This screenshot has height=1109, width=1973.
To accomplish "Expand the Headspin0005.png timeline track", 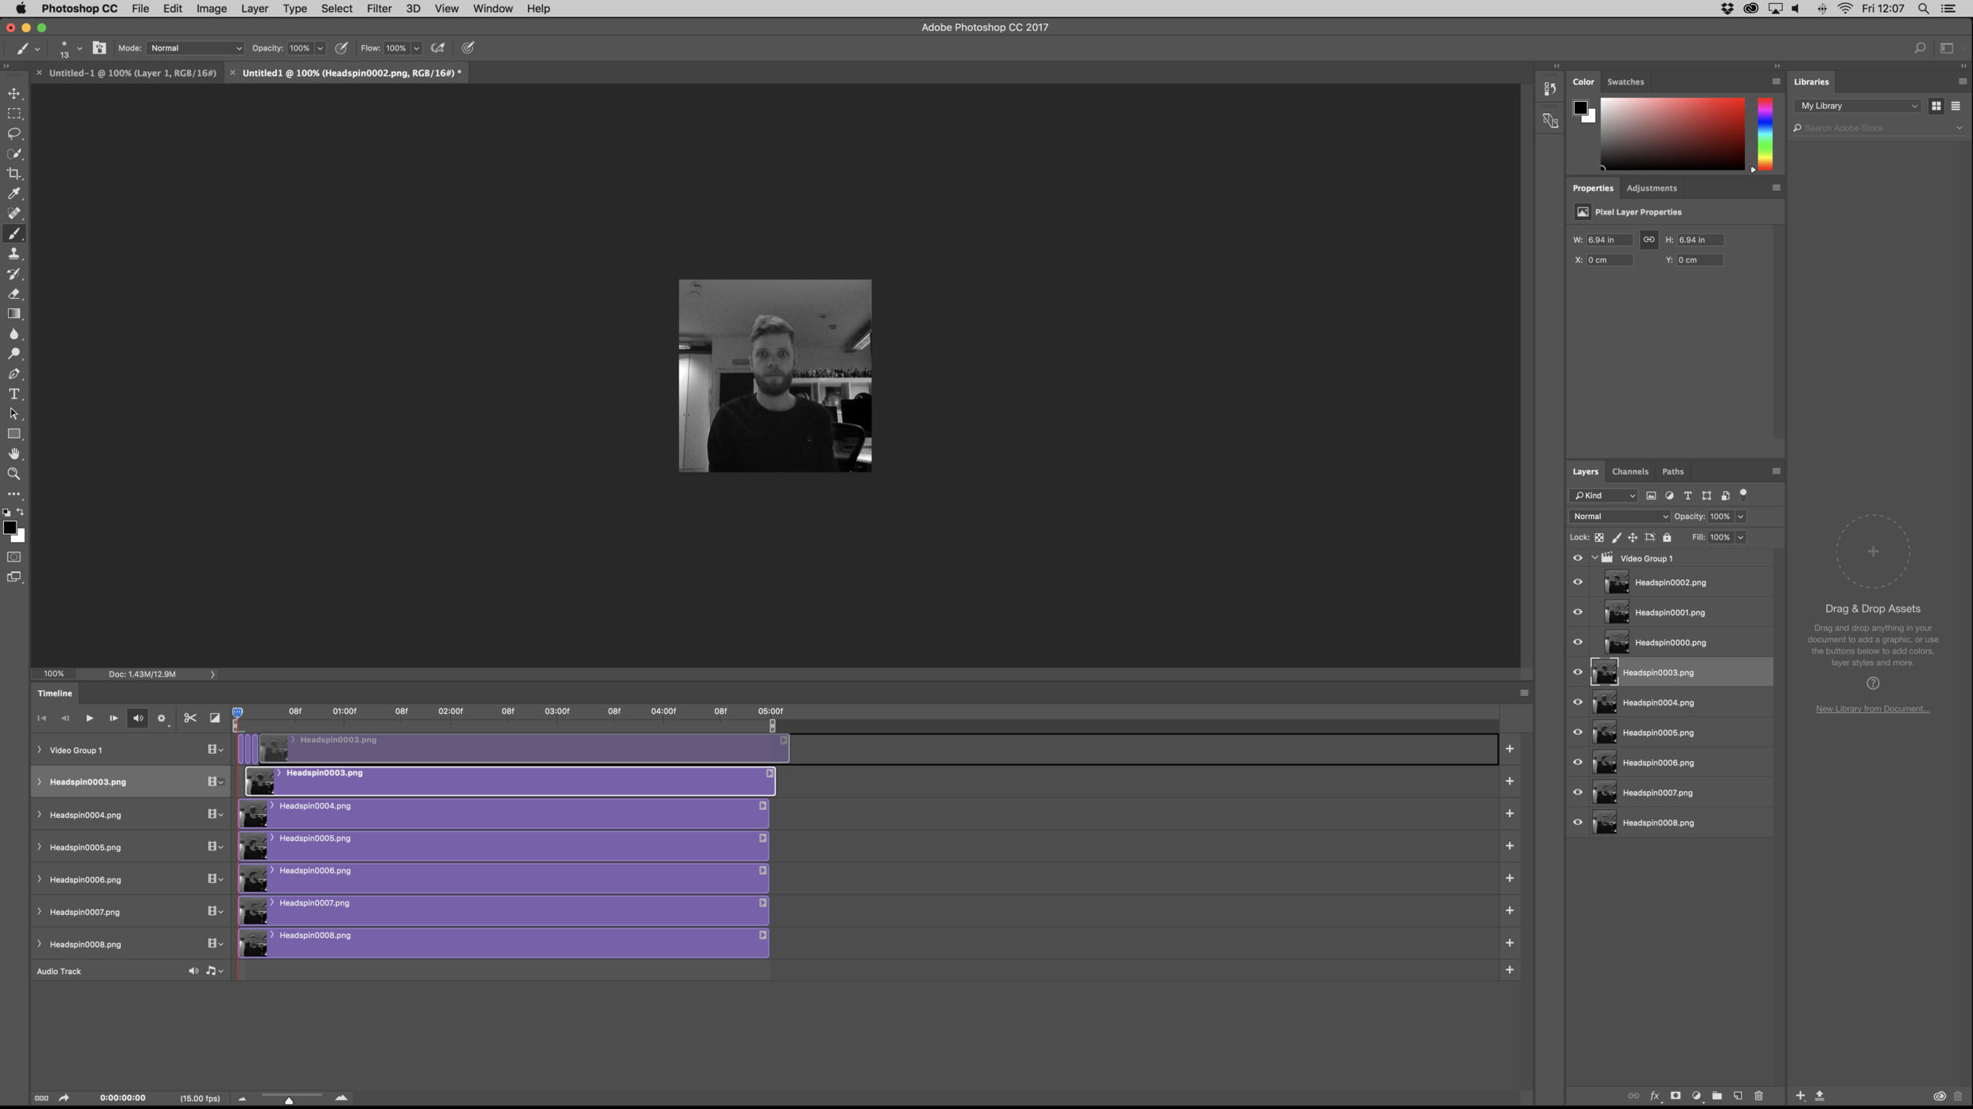I will click(39, 847).
